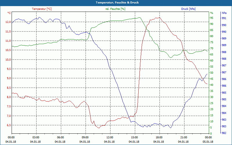Image resolution: width=232 pixels, height=145 pixels.
Task: Click green humidity axis value 25
Action: pos(212,103)
